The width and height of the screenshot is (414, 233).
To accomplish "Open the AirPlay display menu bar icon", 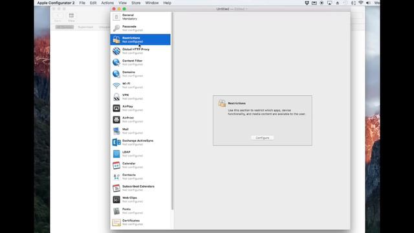I will (x=329, y=3).
